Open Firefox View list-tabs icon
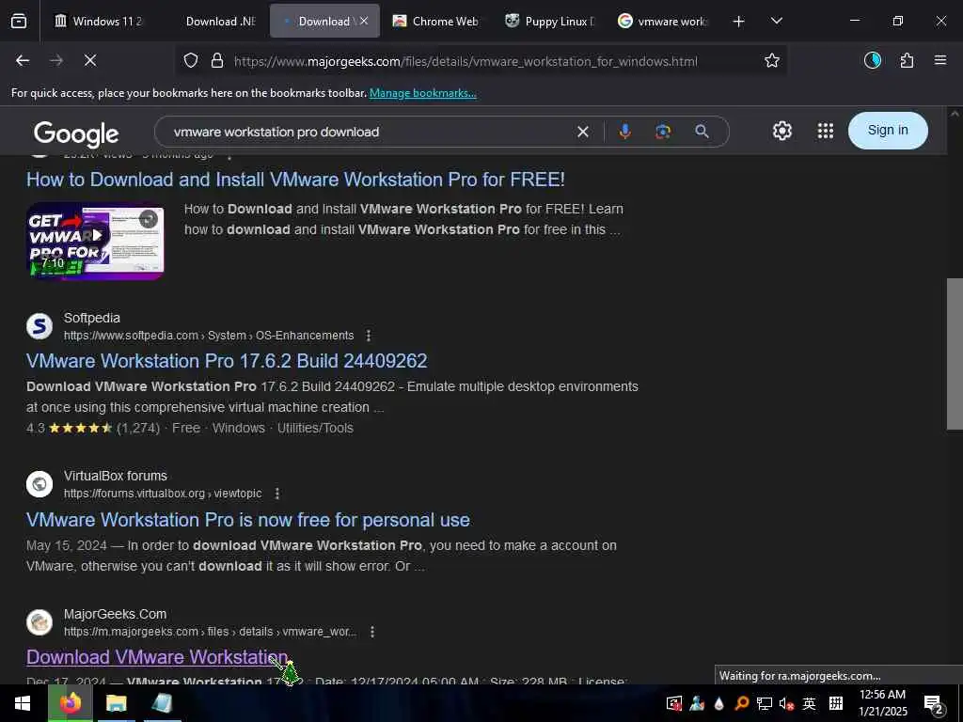The width and height of the screenshot is (963, 722). click(19, 21)
